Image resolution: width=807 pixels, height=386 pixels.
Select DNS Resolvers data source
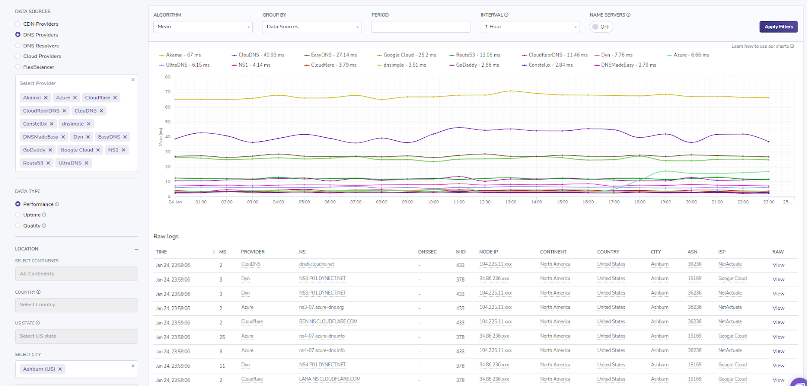(18, 46)
